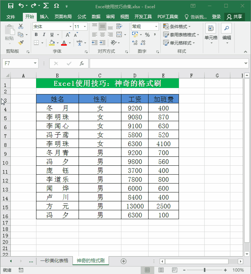Open the font size 11 dropdown
The image size is (251, 274).
[x=85, y=27]
